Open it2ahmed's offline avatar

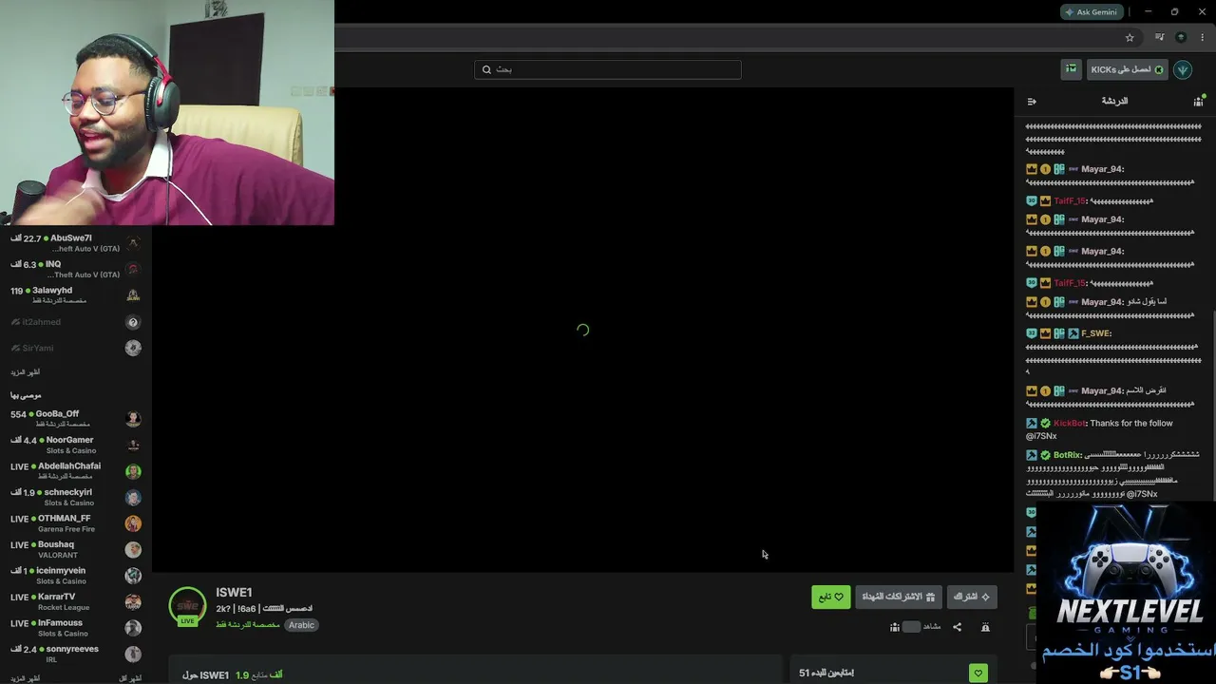coord(133,322)
